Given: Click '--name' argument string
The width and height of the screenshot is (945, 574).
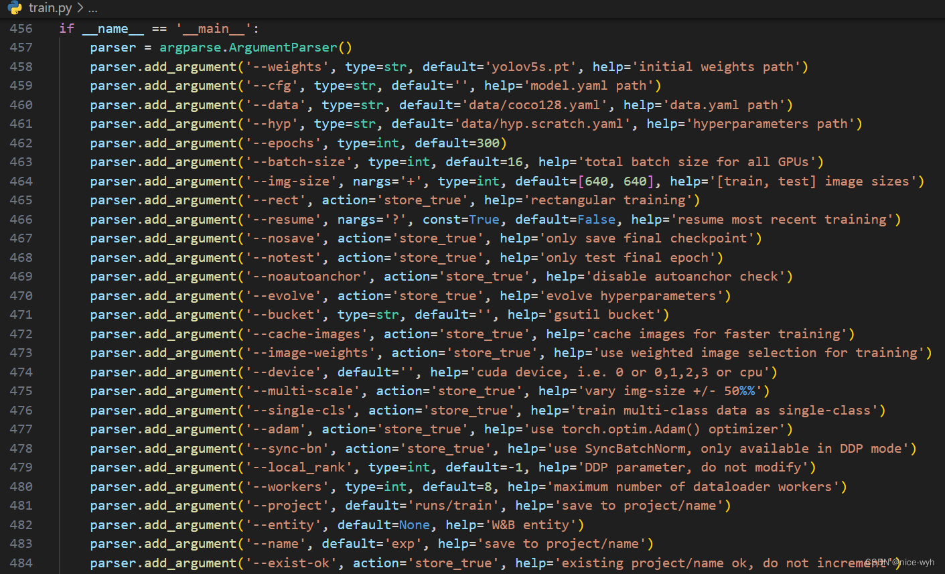Looking at the screenshot, I should point(276,544).
